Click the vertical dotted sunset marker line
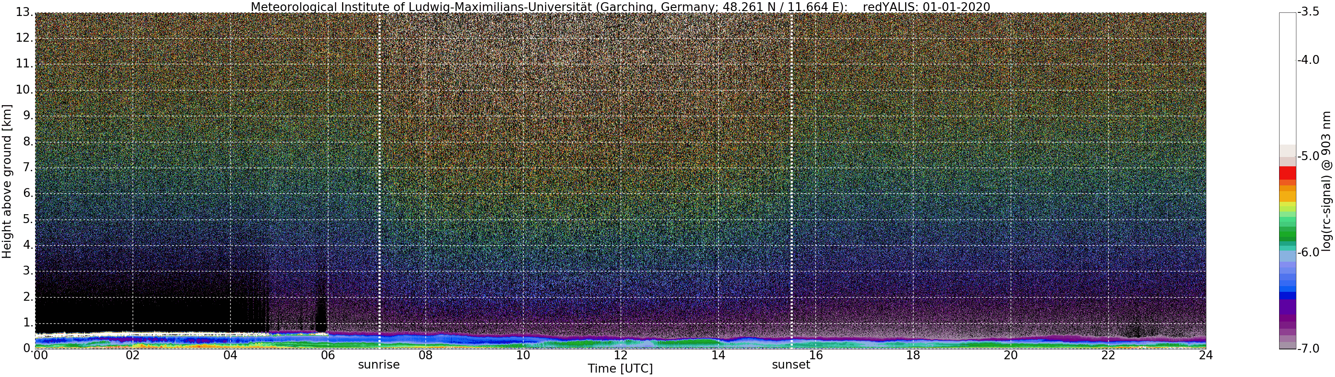This screenshot has width=1335, height=377. click(x=792, y=181)
